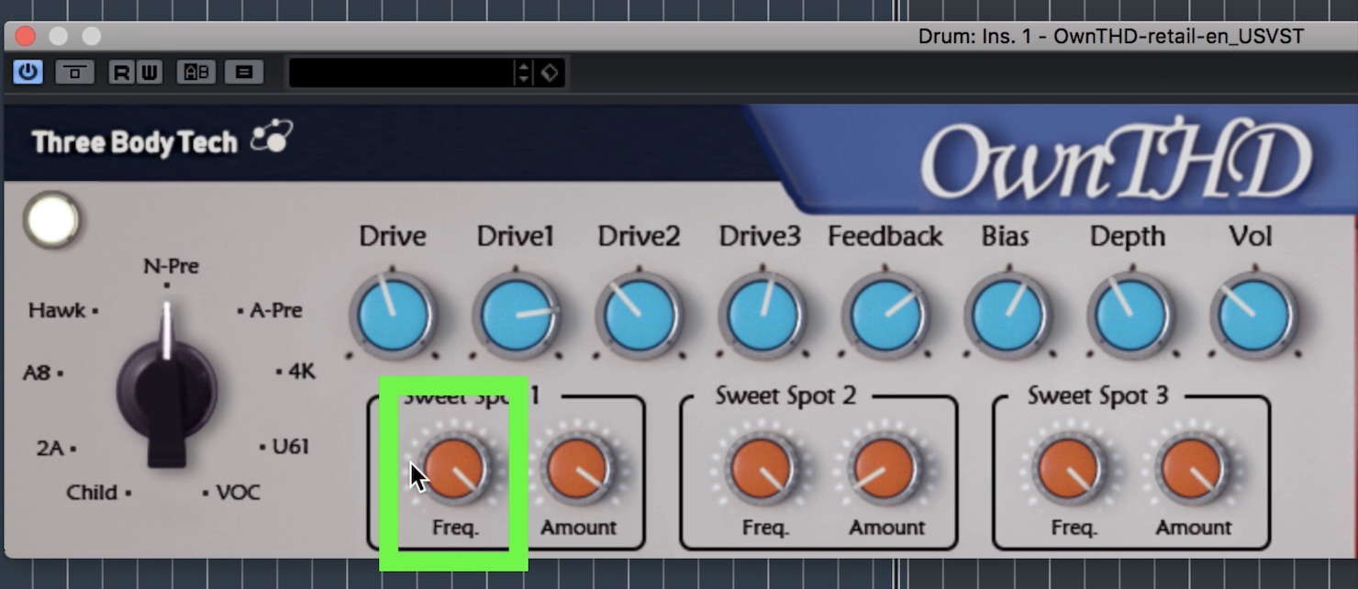Click the Sweet Spot 1 Amount knob
The width and height of the screenshot is (1358, 589).
pos(578,468)
